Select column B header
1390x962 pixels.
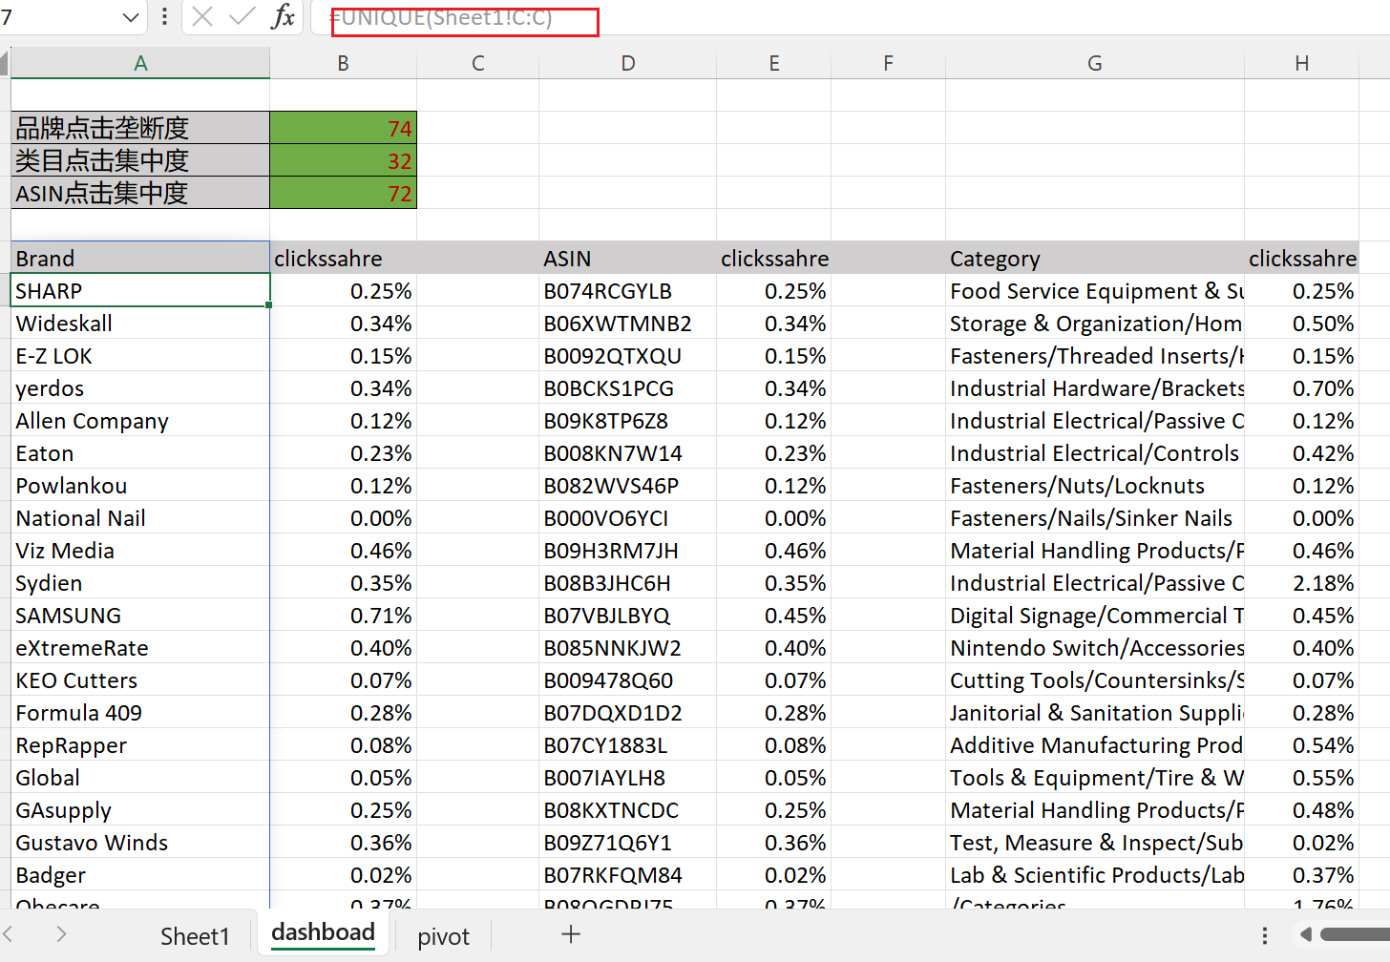[343, 63]
